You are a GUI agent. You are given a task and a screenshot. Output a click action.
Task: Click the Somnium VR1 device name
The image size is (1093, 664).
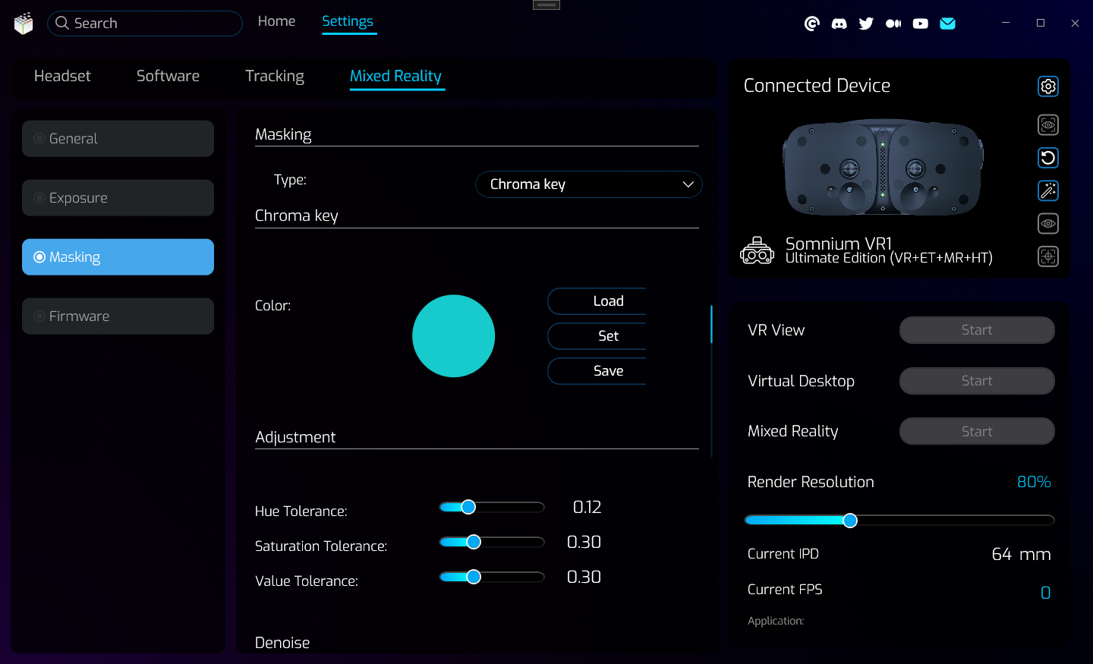point(838,244)
